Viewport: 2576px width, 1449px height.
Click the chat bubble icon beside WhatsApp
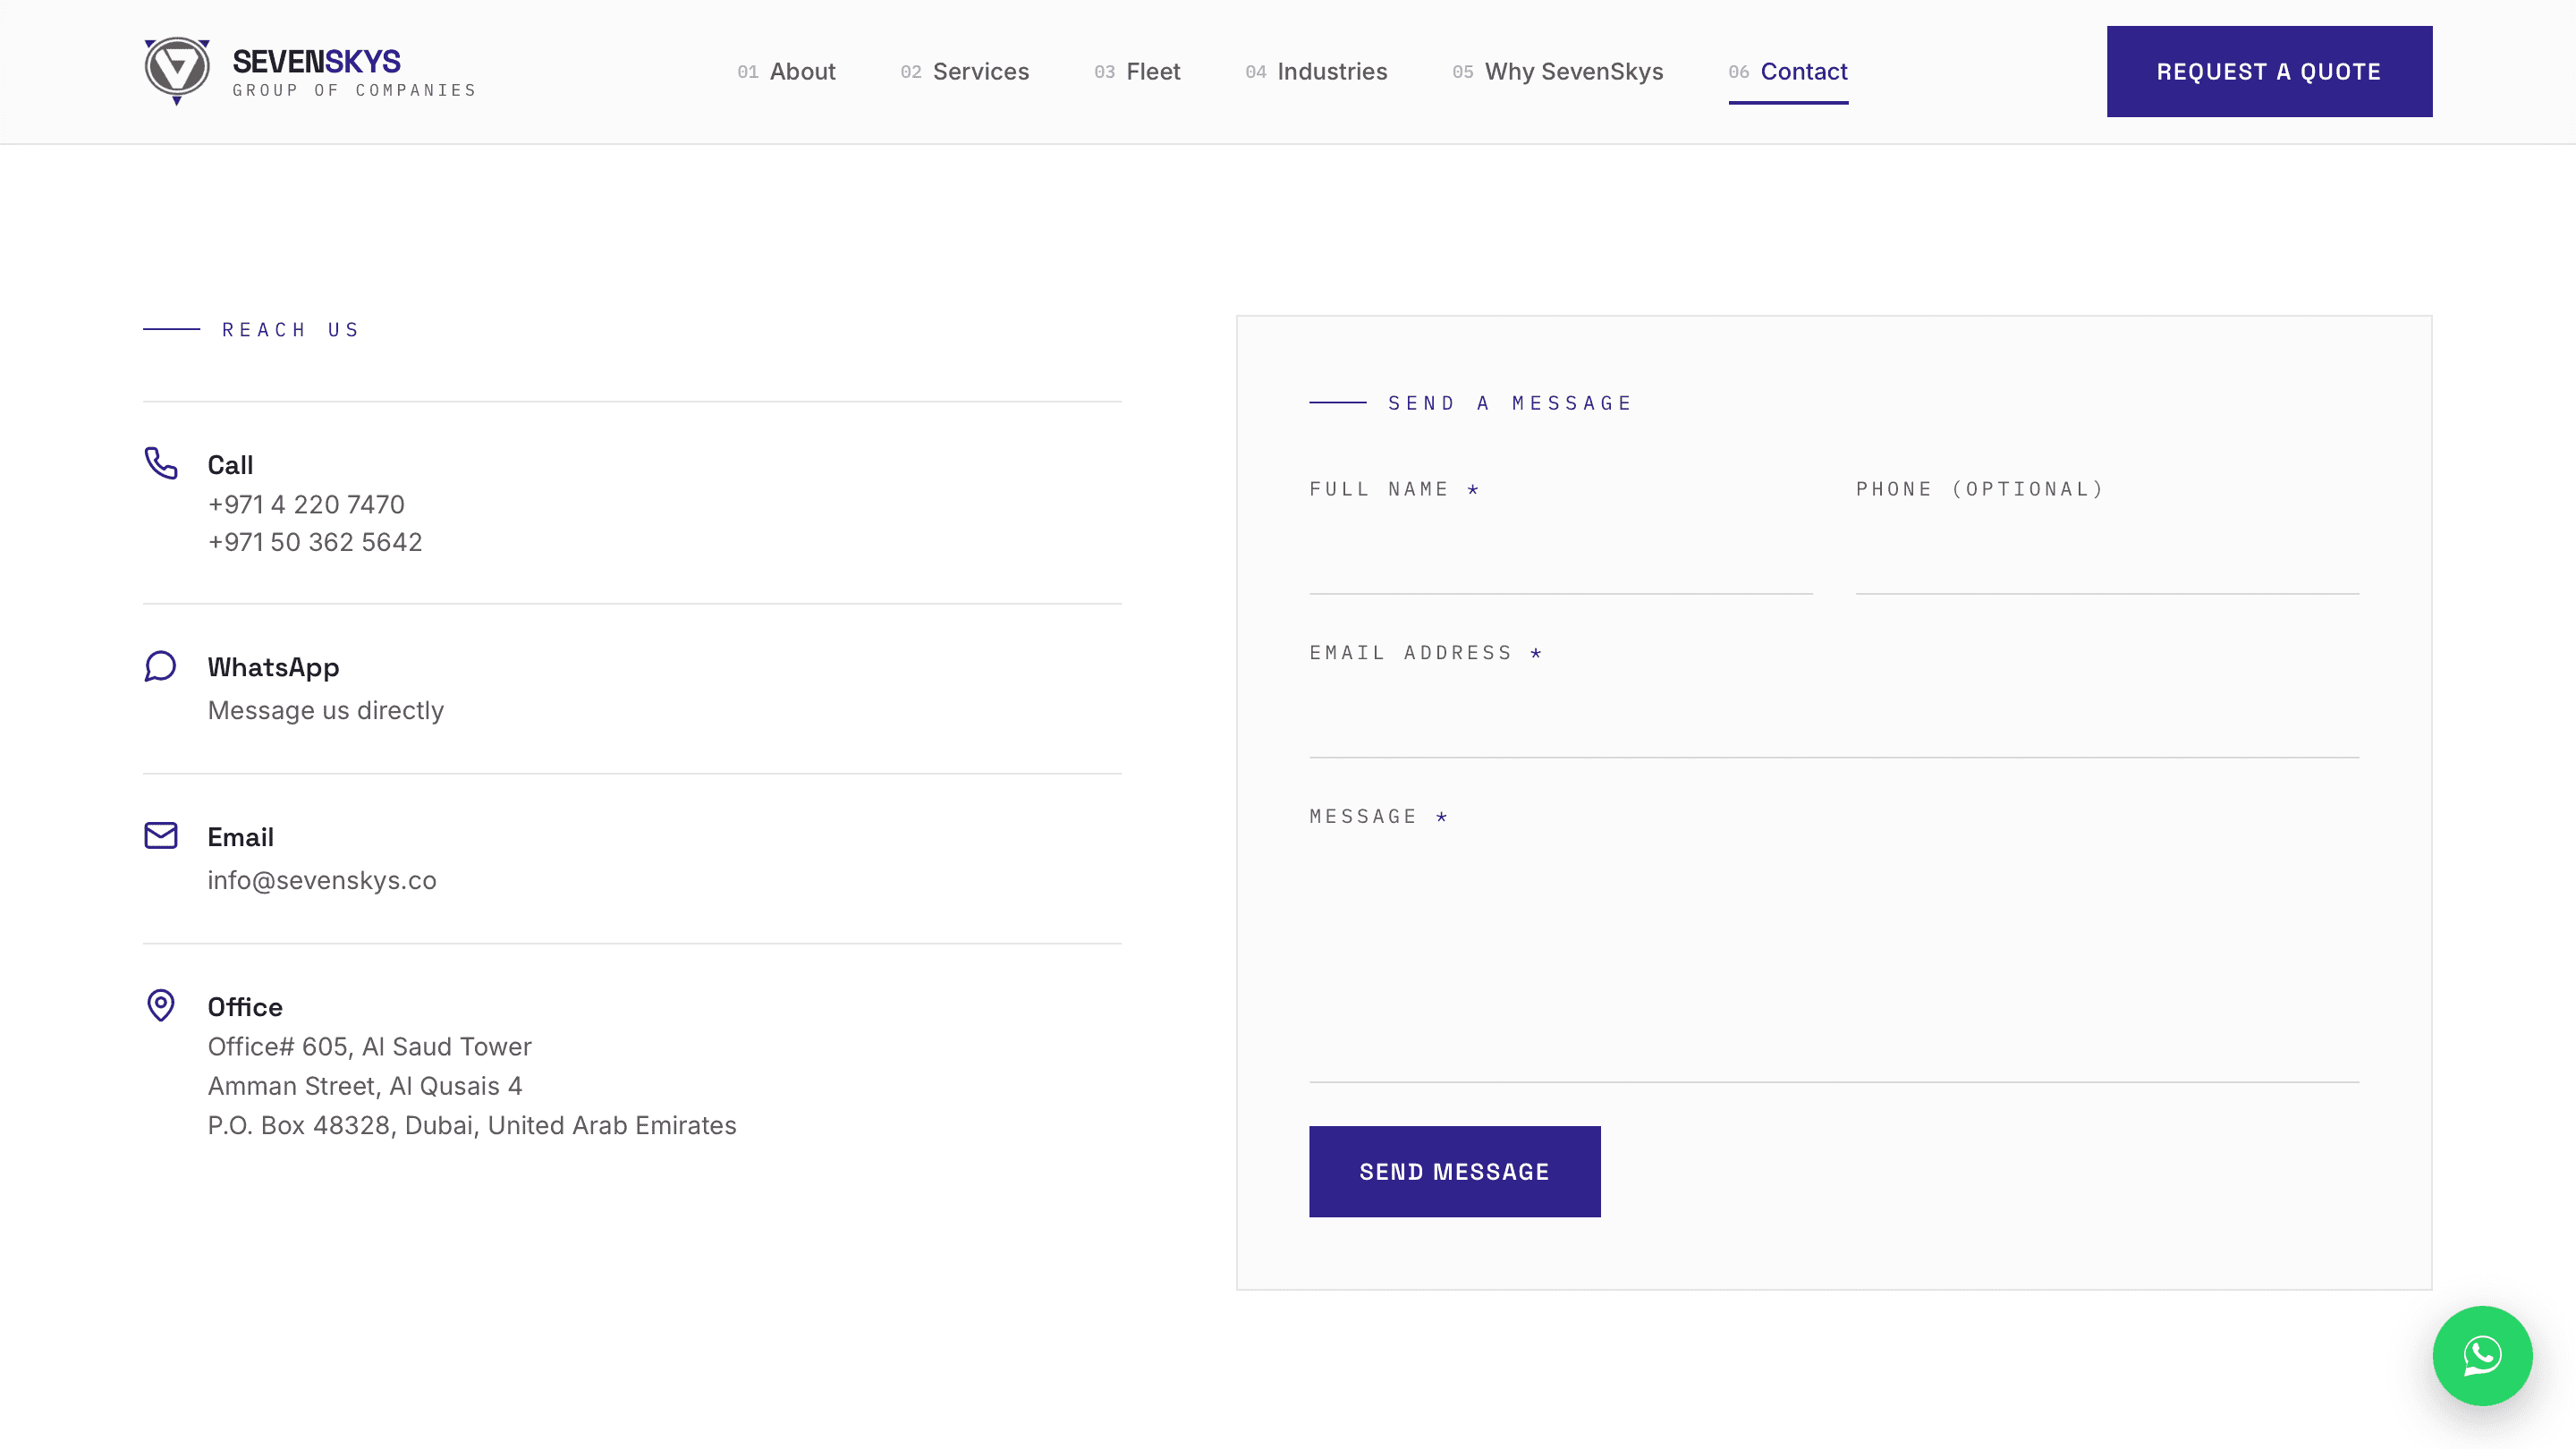click(160, 666)
